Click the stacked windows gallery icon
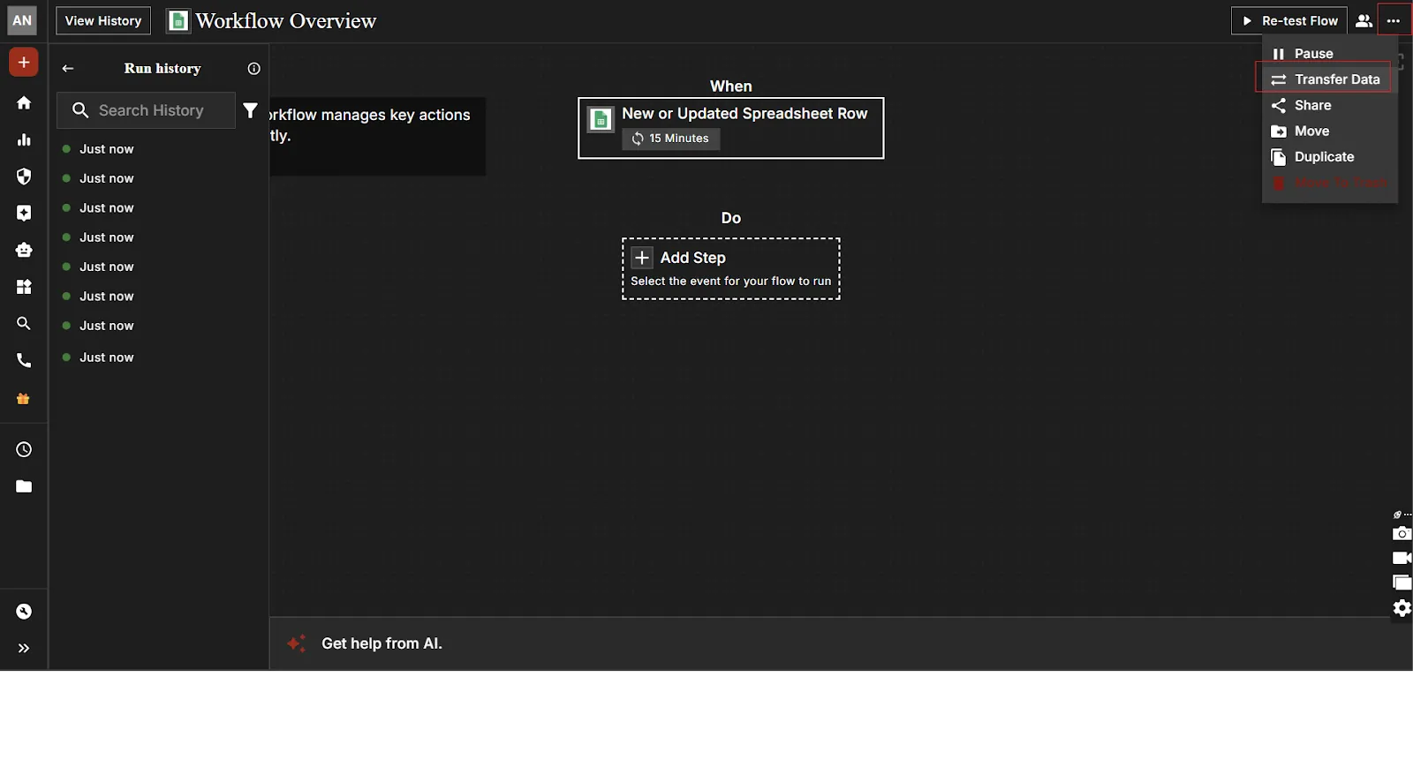 coord(1402,582)
